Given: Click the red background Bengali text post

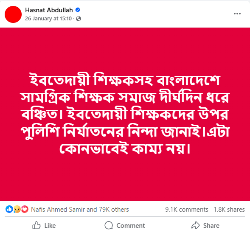Looking at the screenshot, I should pos(125,114).
